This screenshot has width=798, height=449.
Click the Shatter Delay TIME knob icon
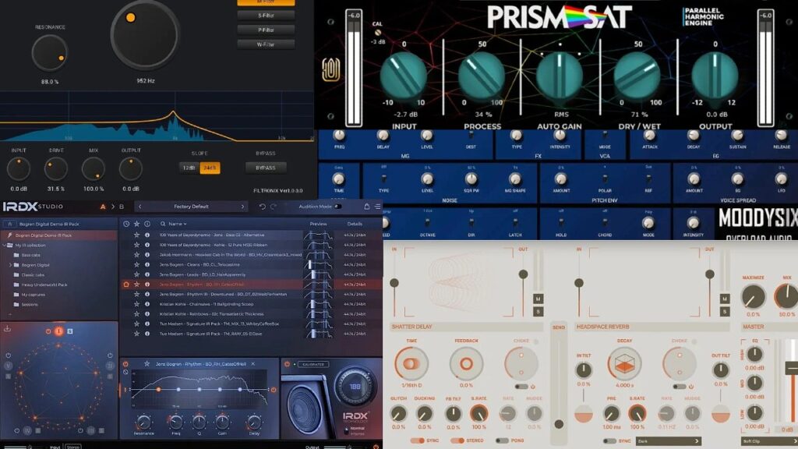click(411, 363)
